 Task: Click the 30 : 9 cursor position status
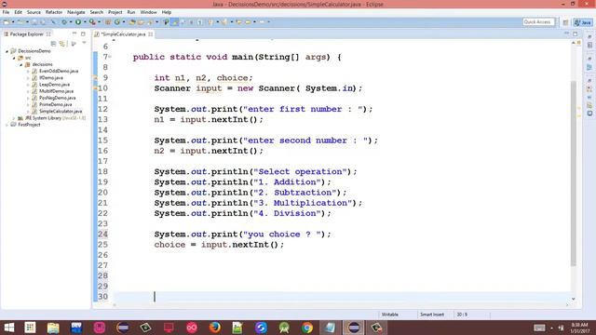tap(462, 315)
